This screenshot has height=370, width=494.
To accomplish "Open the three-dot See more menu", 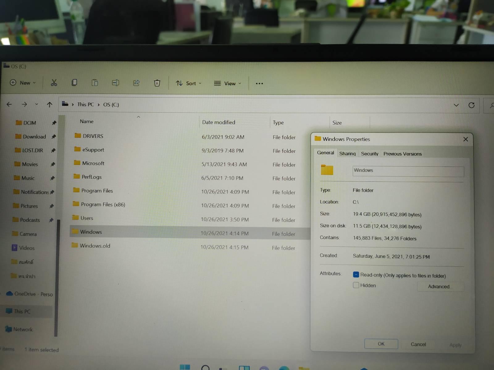I will tap(259, 84).
